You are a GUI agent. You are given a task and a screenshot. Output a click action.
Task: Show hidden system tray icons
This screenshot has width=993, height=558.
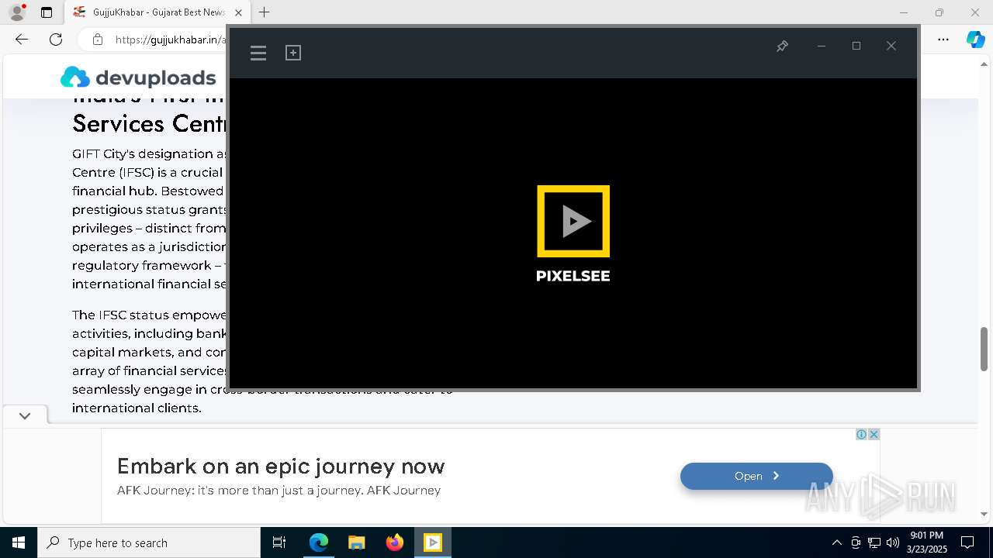point(836,542)
